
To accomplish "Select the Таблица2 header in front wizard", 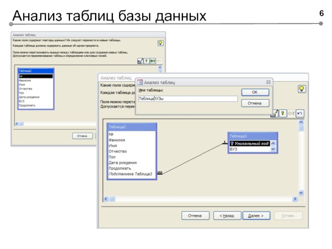I will [132, 127].
